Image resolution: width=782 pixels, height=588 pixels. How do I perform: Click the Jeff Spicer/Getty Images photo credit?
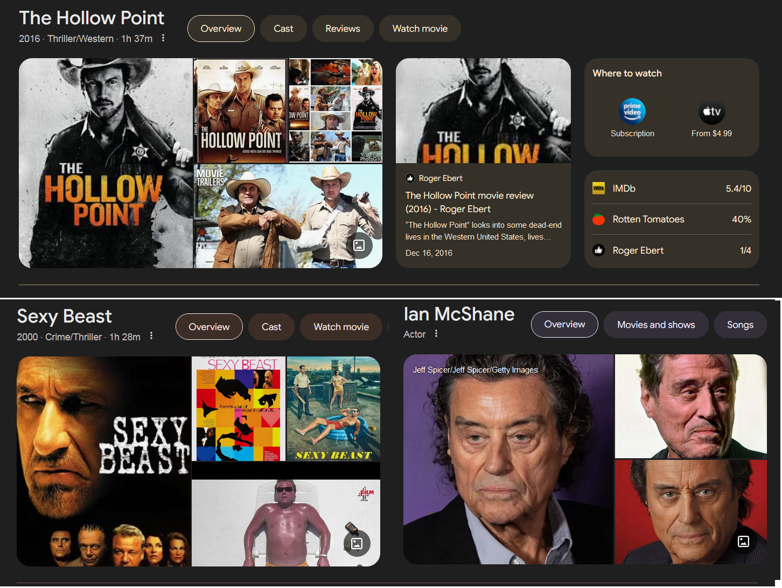tap(476, 370)
